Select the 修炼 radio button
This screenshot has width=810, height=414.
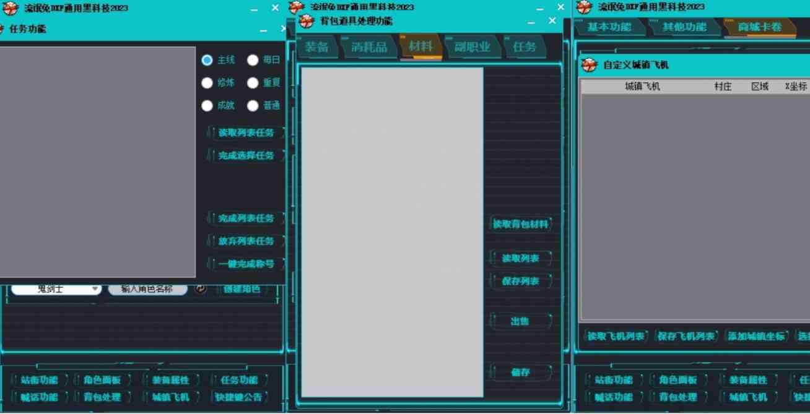coord(207,82)
